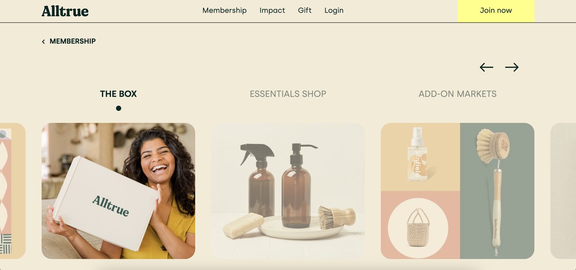Open the add-on markets collage image
The image size is (576, 270).
click(458, 191)
